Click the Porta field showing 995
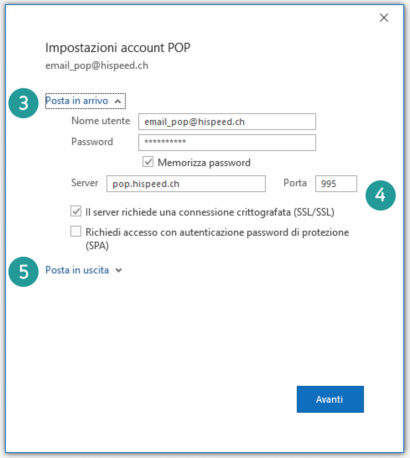 tap(336, 184)
